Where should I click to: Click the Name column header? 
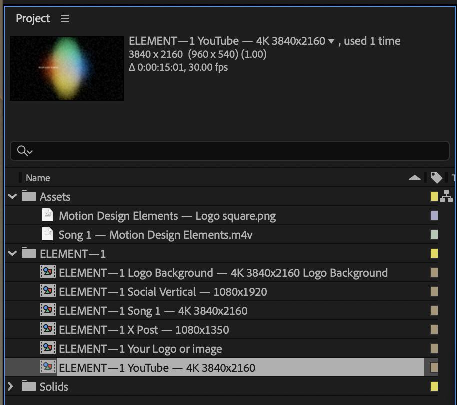pos(37,177)
